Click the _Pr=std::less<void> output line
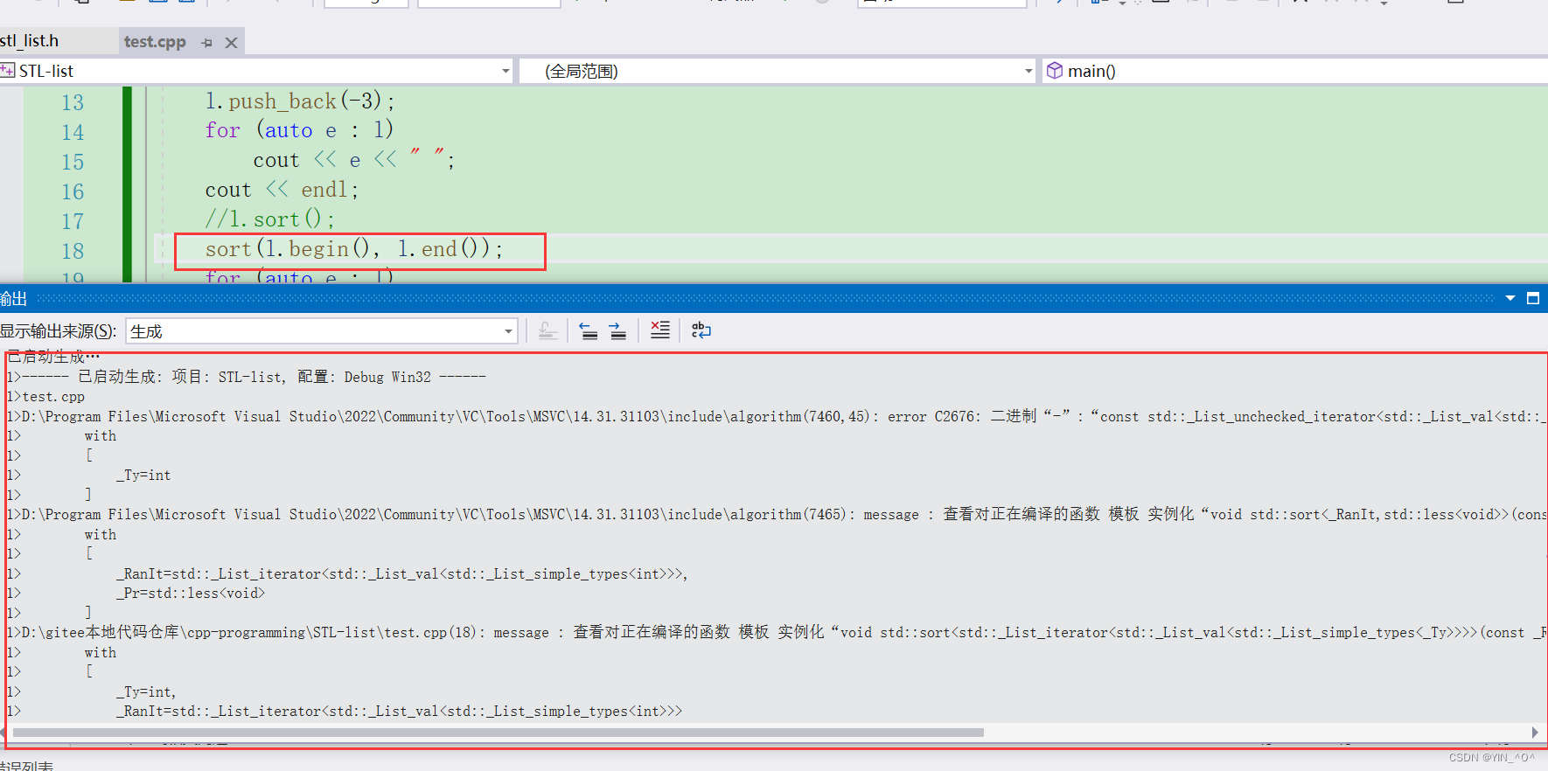Image resolution: width=1548 pixels, height=771 pixels. point(190,593)
